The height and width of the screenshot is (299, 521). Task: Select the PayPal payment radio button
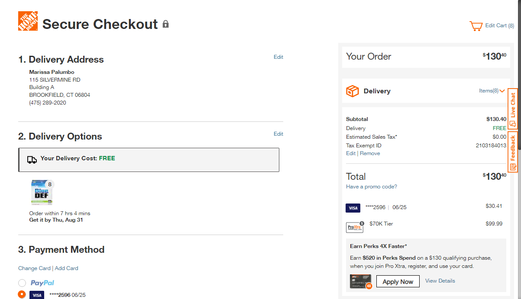(22, 283)
